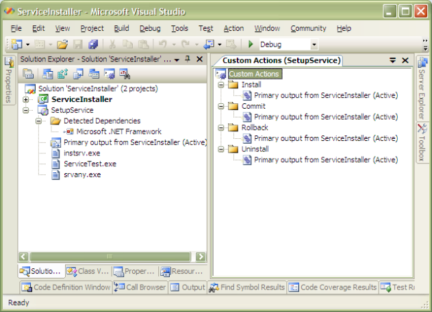This screenshot has height=312, width=432.
Task: Open the auto-hidden Properties side tab
Action: 9,80
